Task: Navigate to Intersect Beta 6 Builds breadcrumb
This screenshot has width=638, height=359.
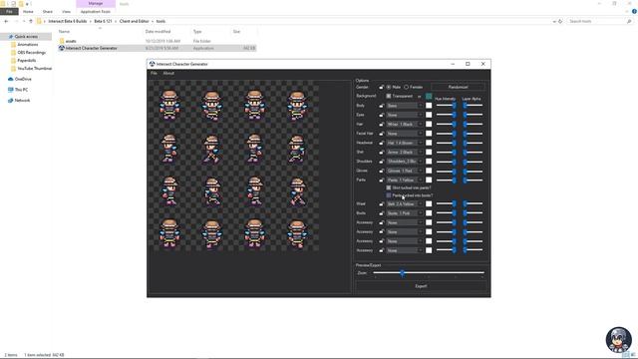Action: pyautogui.click(x=68, y=21)
